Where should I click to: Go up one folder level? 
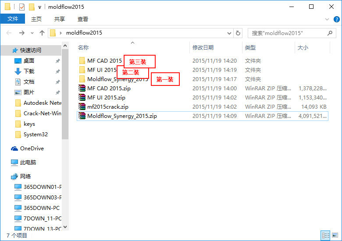(42, 33)
